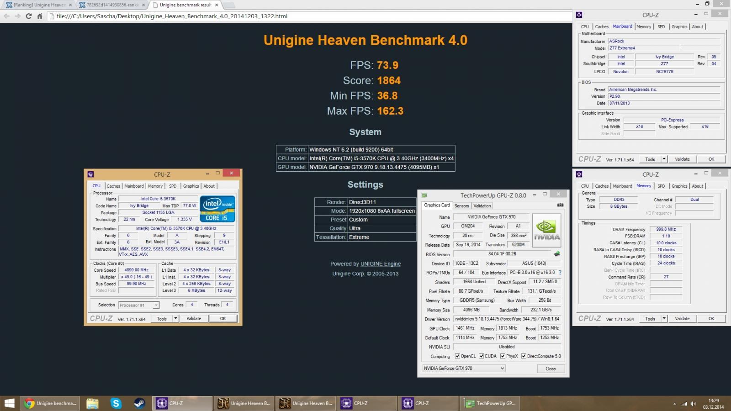Close the '782692d1414930856-ranki' browser tab
Screen dimensions: 731x411
[x=143, y=5]
